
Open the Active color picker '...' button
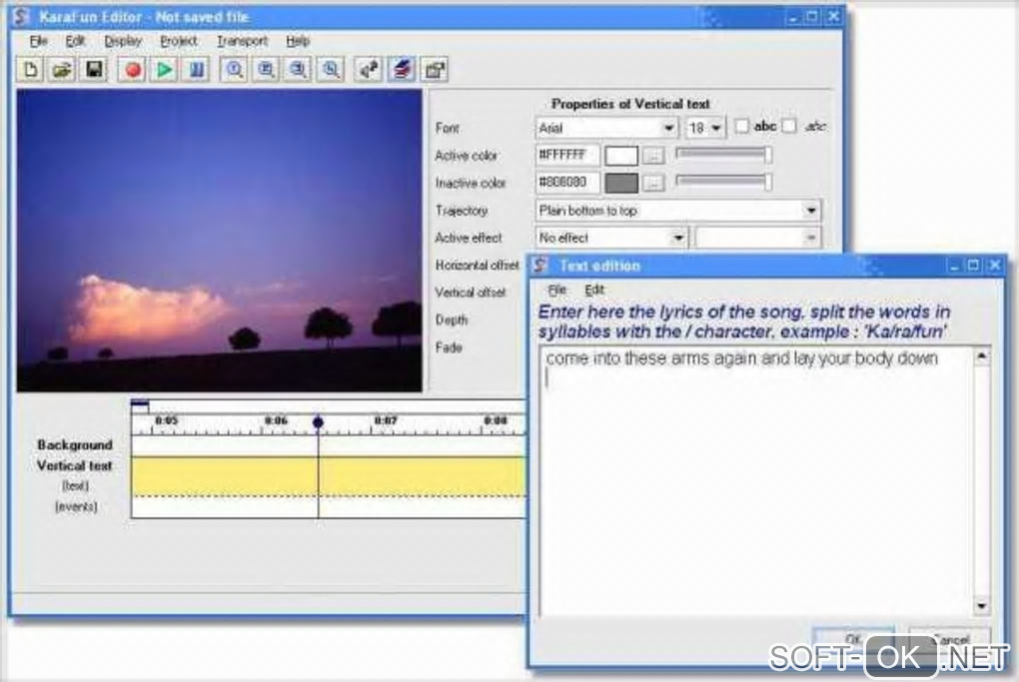click(x=653, y=156)
